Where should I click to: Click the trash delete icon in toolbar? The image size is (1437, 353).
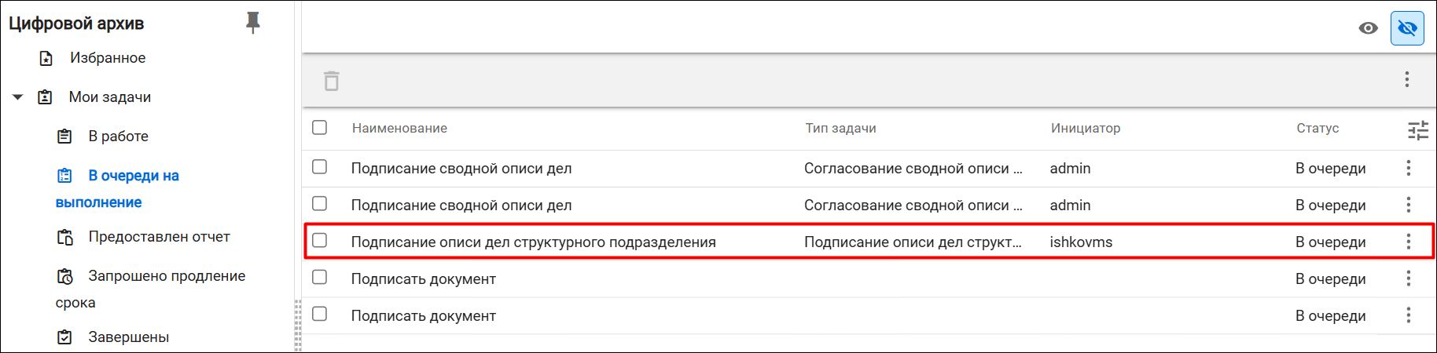coord(332,81)
